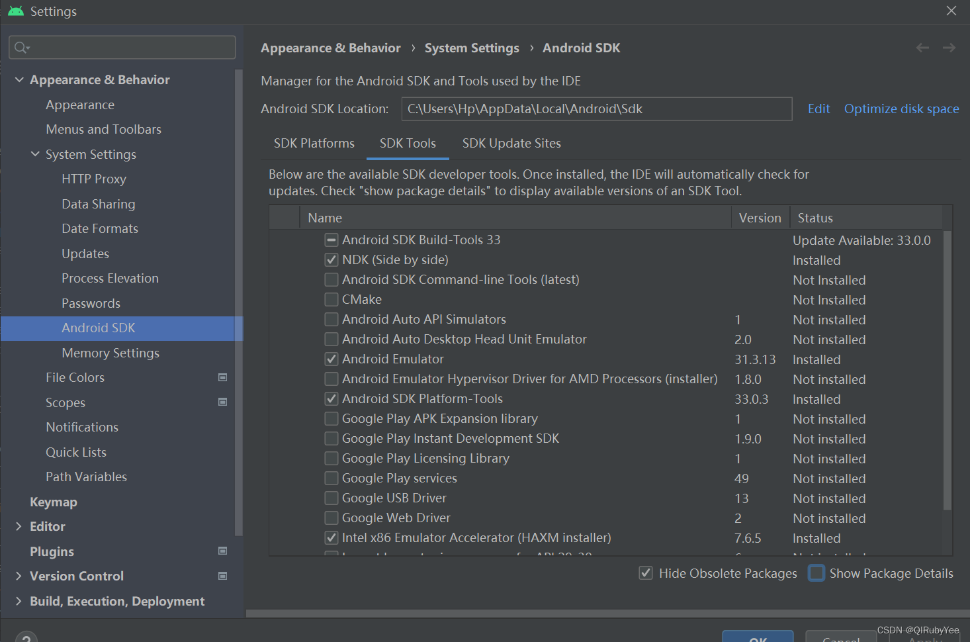Check Android Auto API Simulators checkbox
Screen dimensions: 970x642
(331, 319)
